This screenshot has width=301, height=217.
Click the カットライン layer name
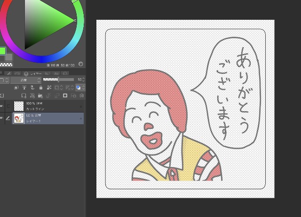[x=35, y=109]
